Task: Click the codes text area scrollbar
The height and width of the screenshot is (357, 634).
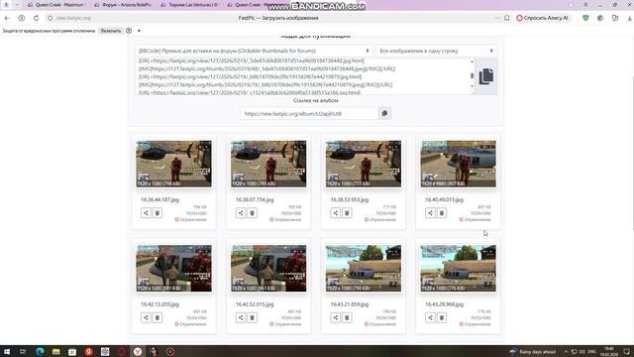Action: tap(472, 76)
